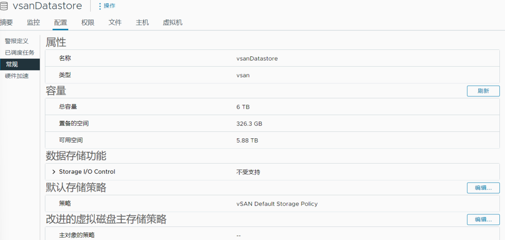Click the 可用空间 value 5.88 TB
Viewport: 505px width, 240px height.
click(247, 140)
